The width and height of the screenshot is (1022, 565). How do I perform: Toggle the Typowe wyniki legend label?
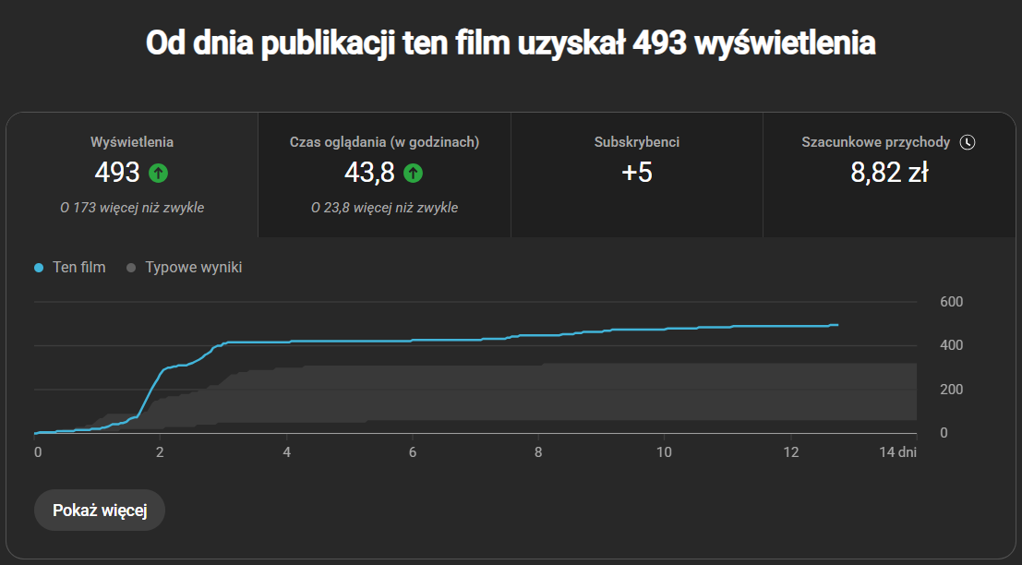coord(194,268)
